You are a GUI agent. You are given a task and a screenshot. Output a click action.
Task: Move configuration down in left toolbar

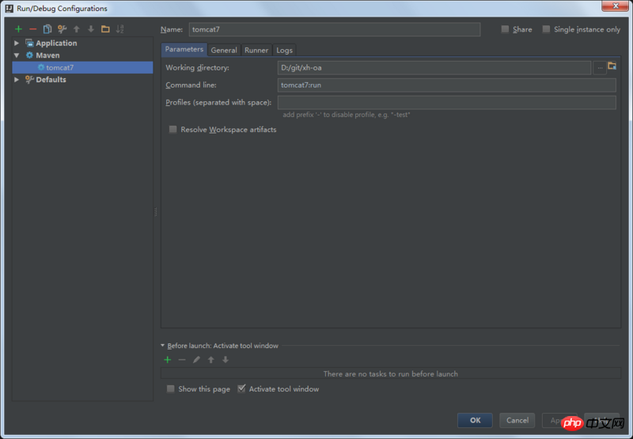pos(91,29)
